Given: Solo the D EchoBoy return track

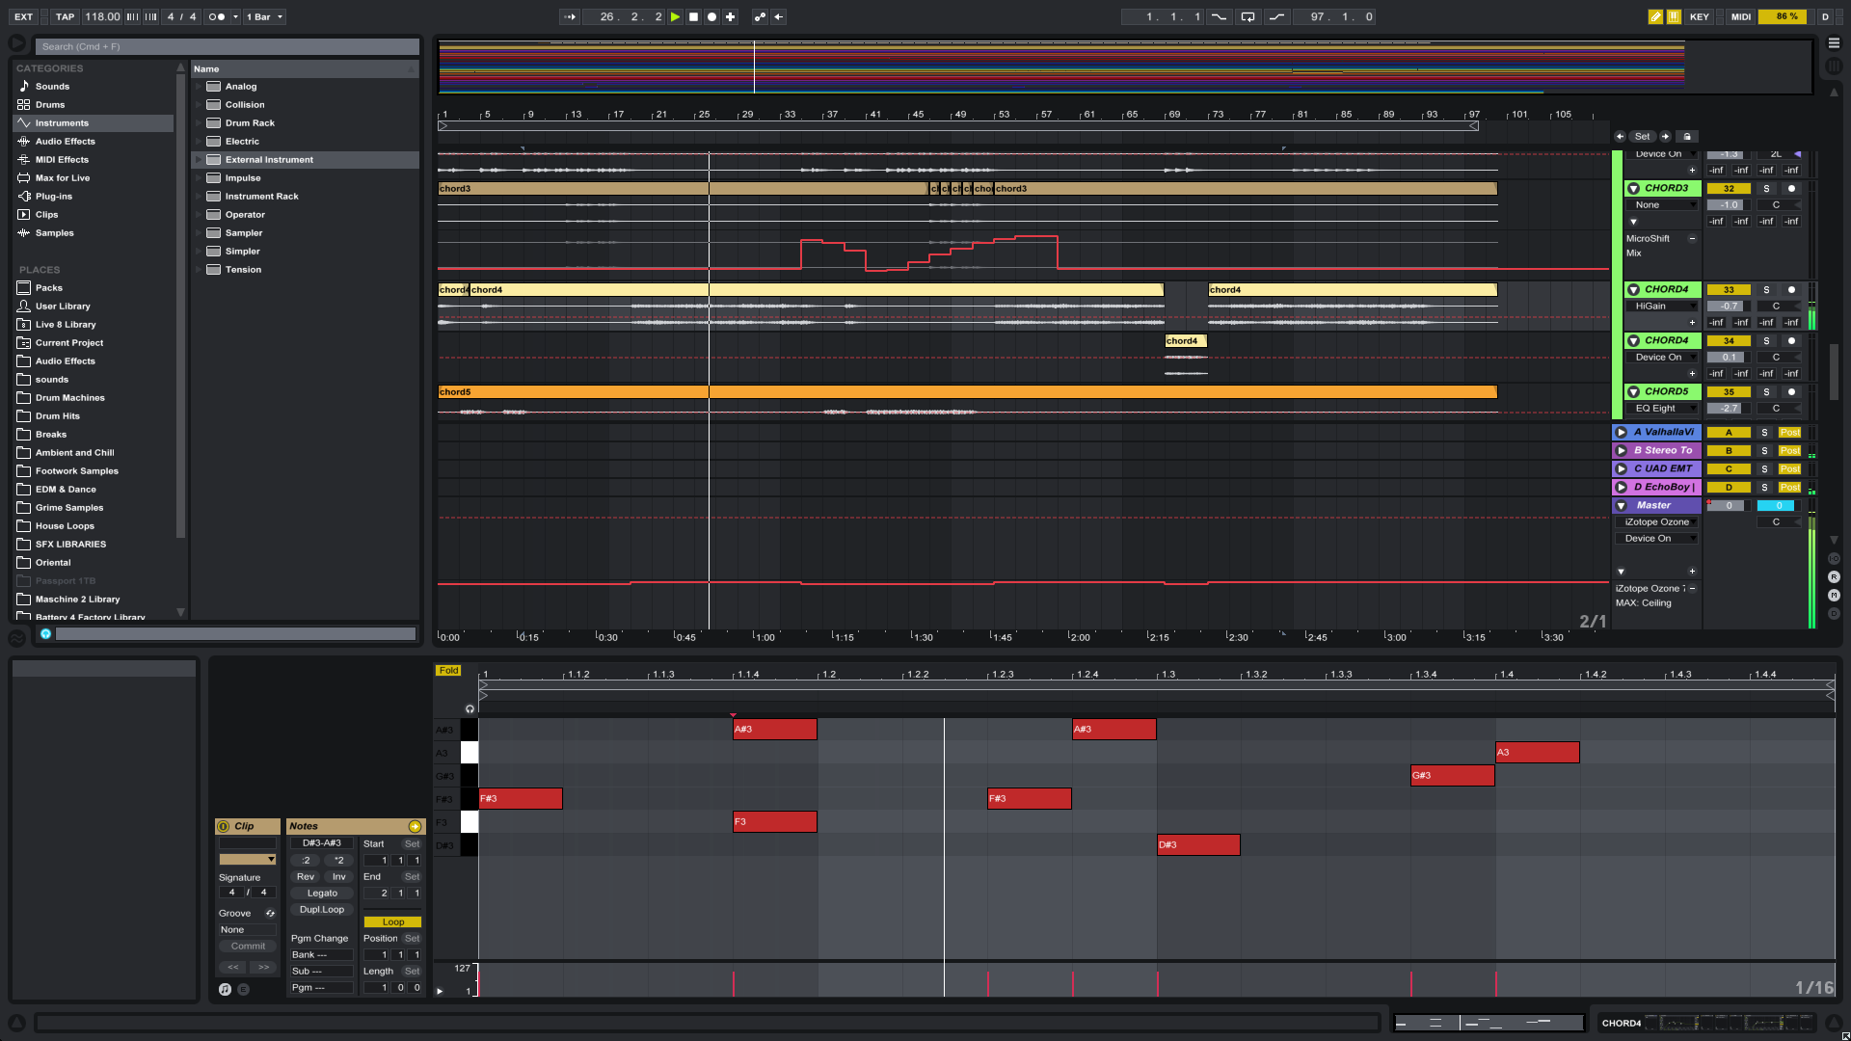Looking at the screenshot, I should [1764, 487].
